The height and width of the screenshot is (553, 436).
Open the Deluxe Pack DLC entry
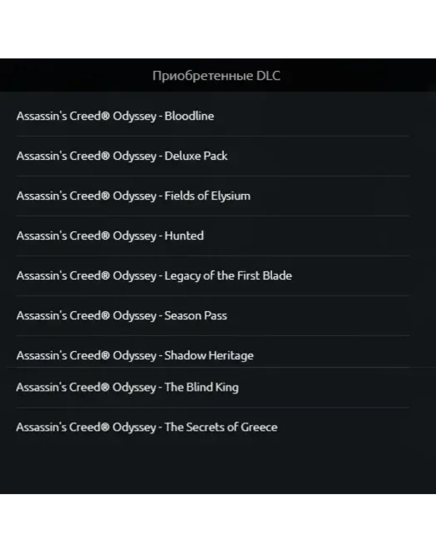coord(122,156)
